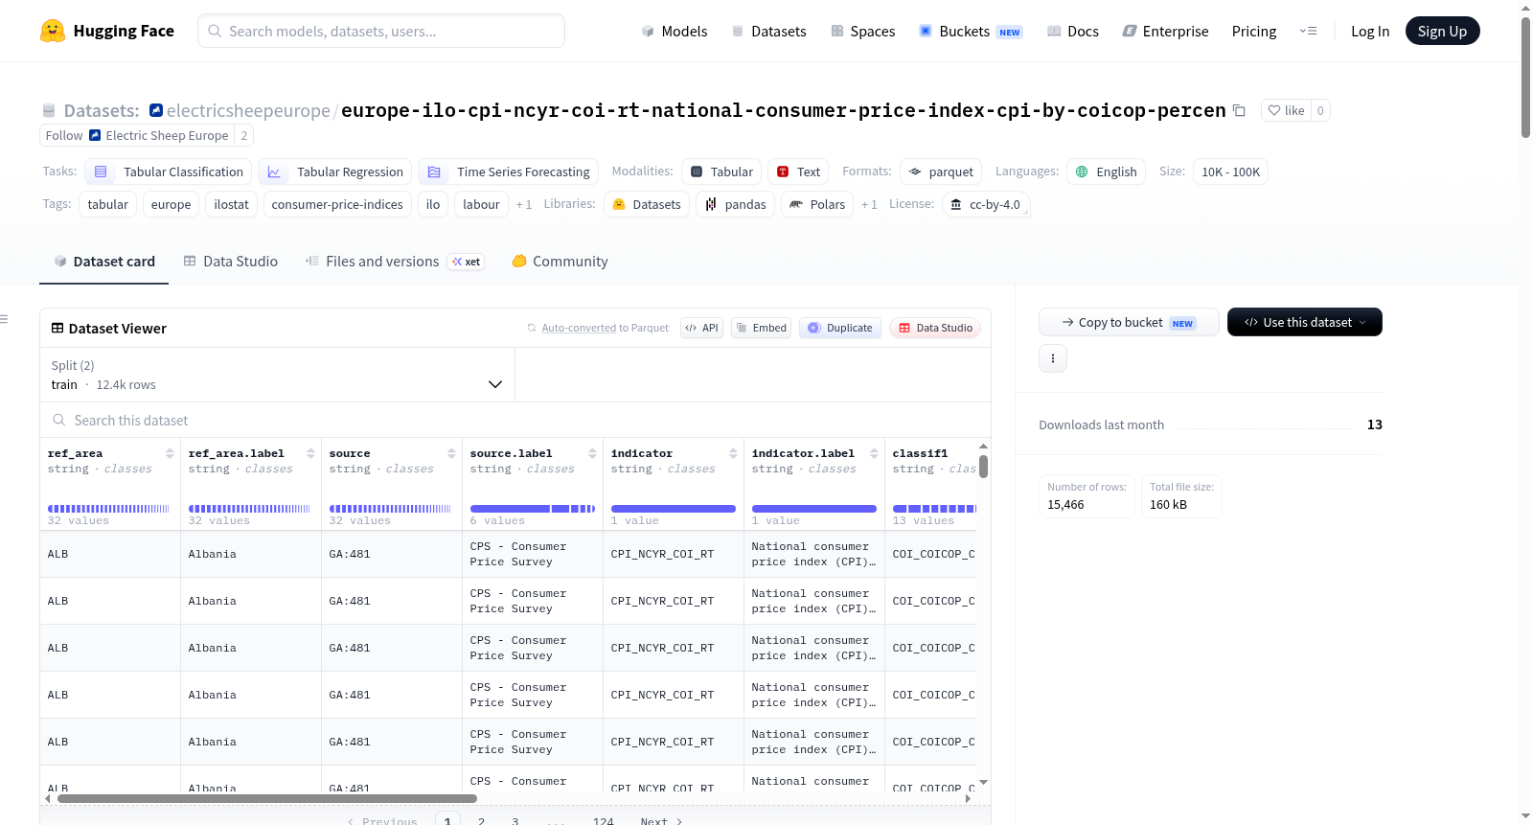Click the Follow Electric Sheep Europe button

coord(136,135)
